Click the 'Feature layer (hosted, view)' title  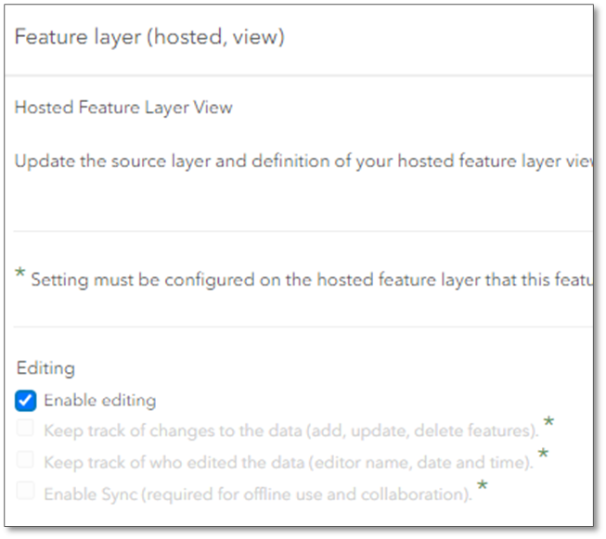click(x=149, y=37)
